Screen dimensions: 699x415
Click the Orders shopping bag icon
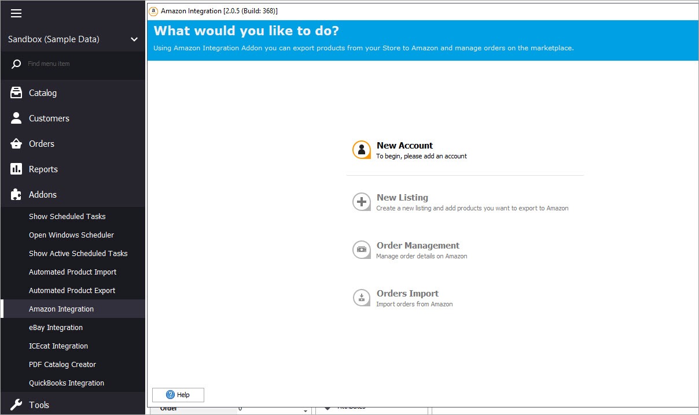16,143
